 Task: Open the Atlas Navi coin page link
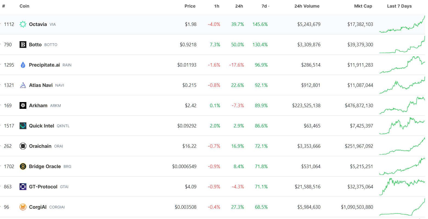pos(41,85)
